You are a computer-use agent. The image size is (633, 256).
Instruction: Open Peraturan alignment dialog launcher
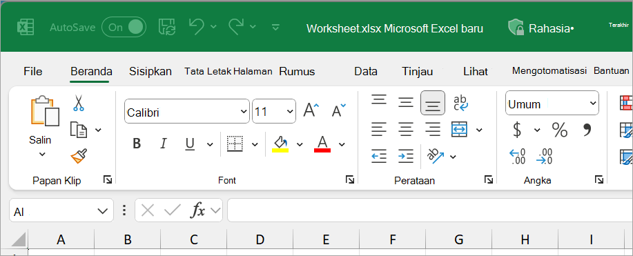pos(489,179)
